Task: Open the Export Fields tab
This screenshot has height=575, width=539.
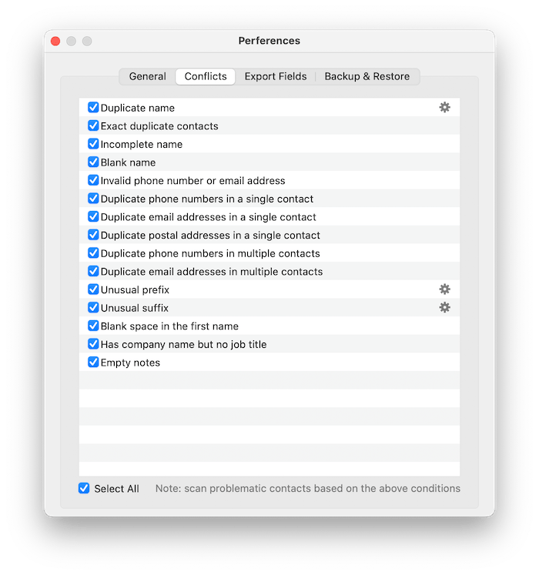Action: (276, 76)
